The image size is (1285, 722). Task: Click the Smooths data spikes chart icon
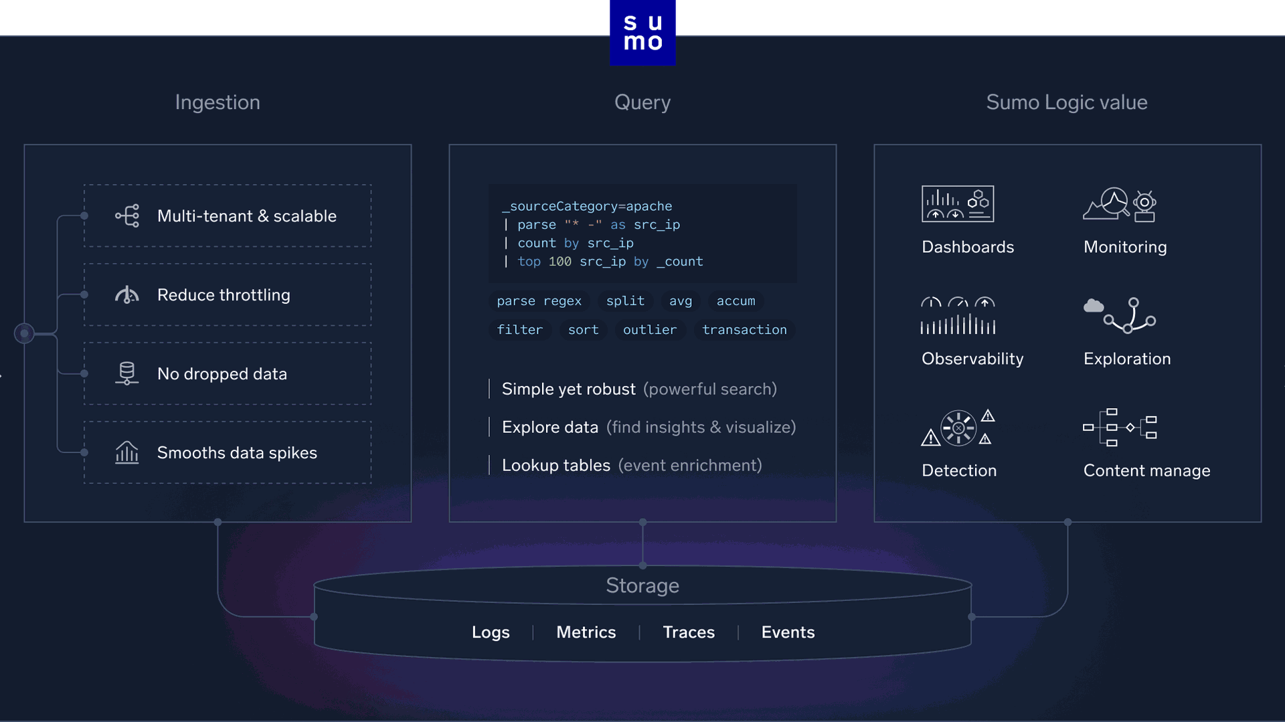click(127, 452)
